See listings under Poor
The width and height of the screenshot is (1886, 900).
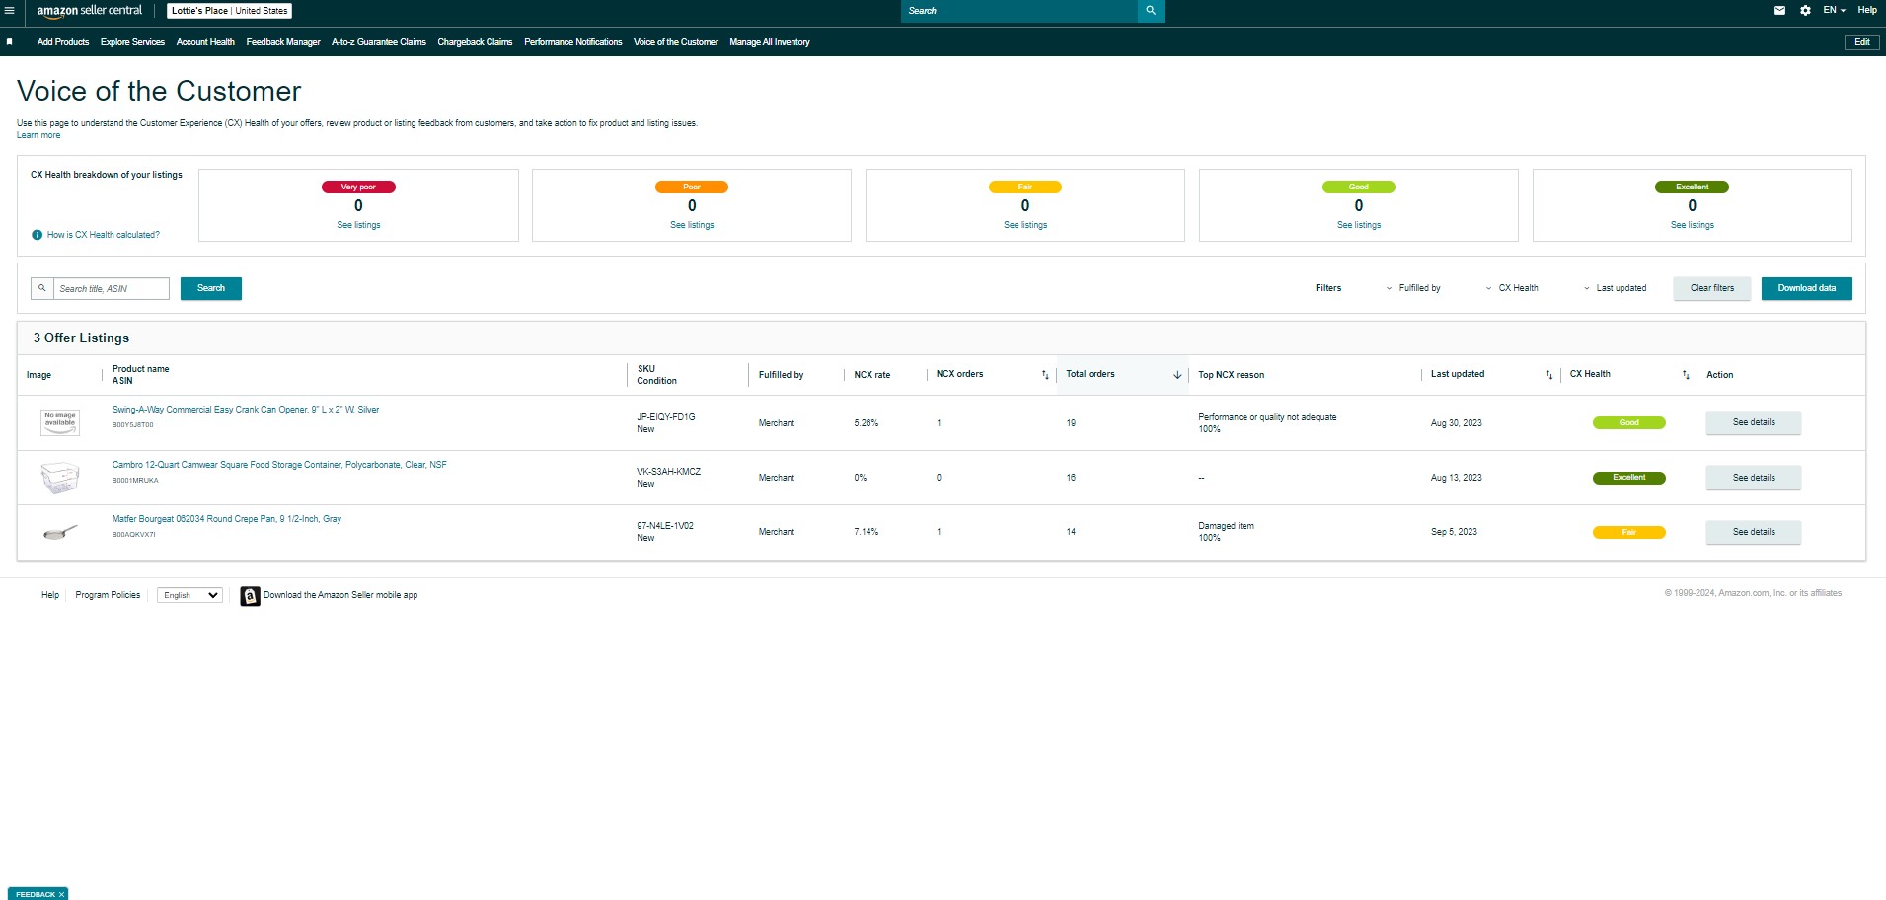coord(692,225)
